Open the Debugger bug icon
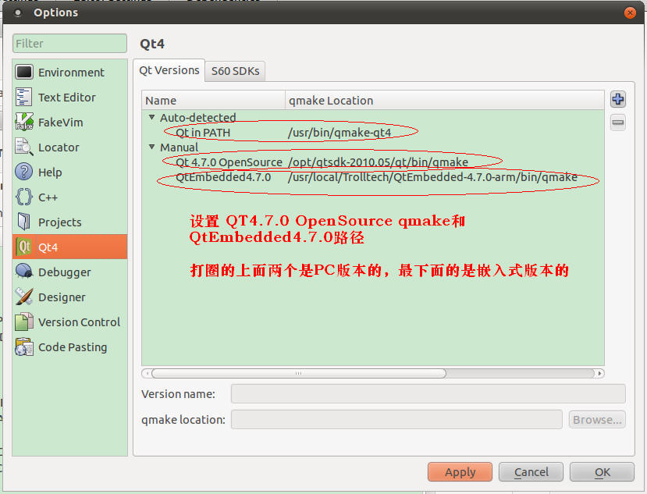Image resolution: width=647 pixels, height=494 pixels. [24, 272]
